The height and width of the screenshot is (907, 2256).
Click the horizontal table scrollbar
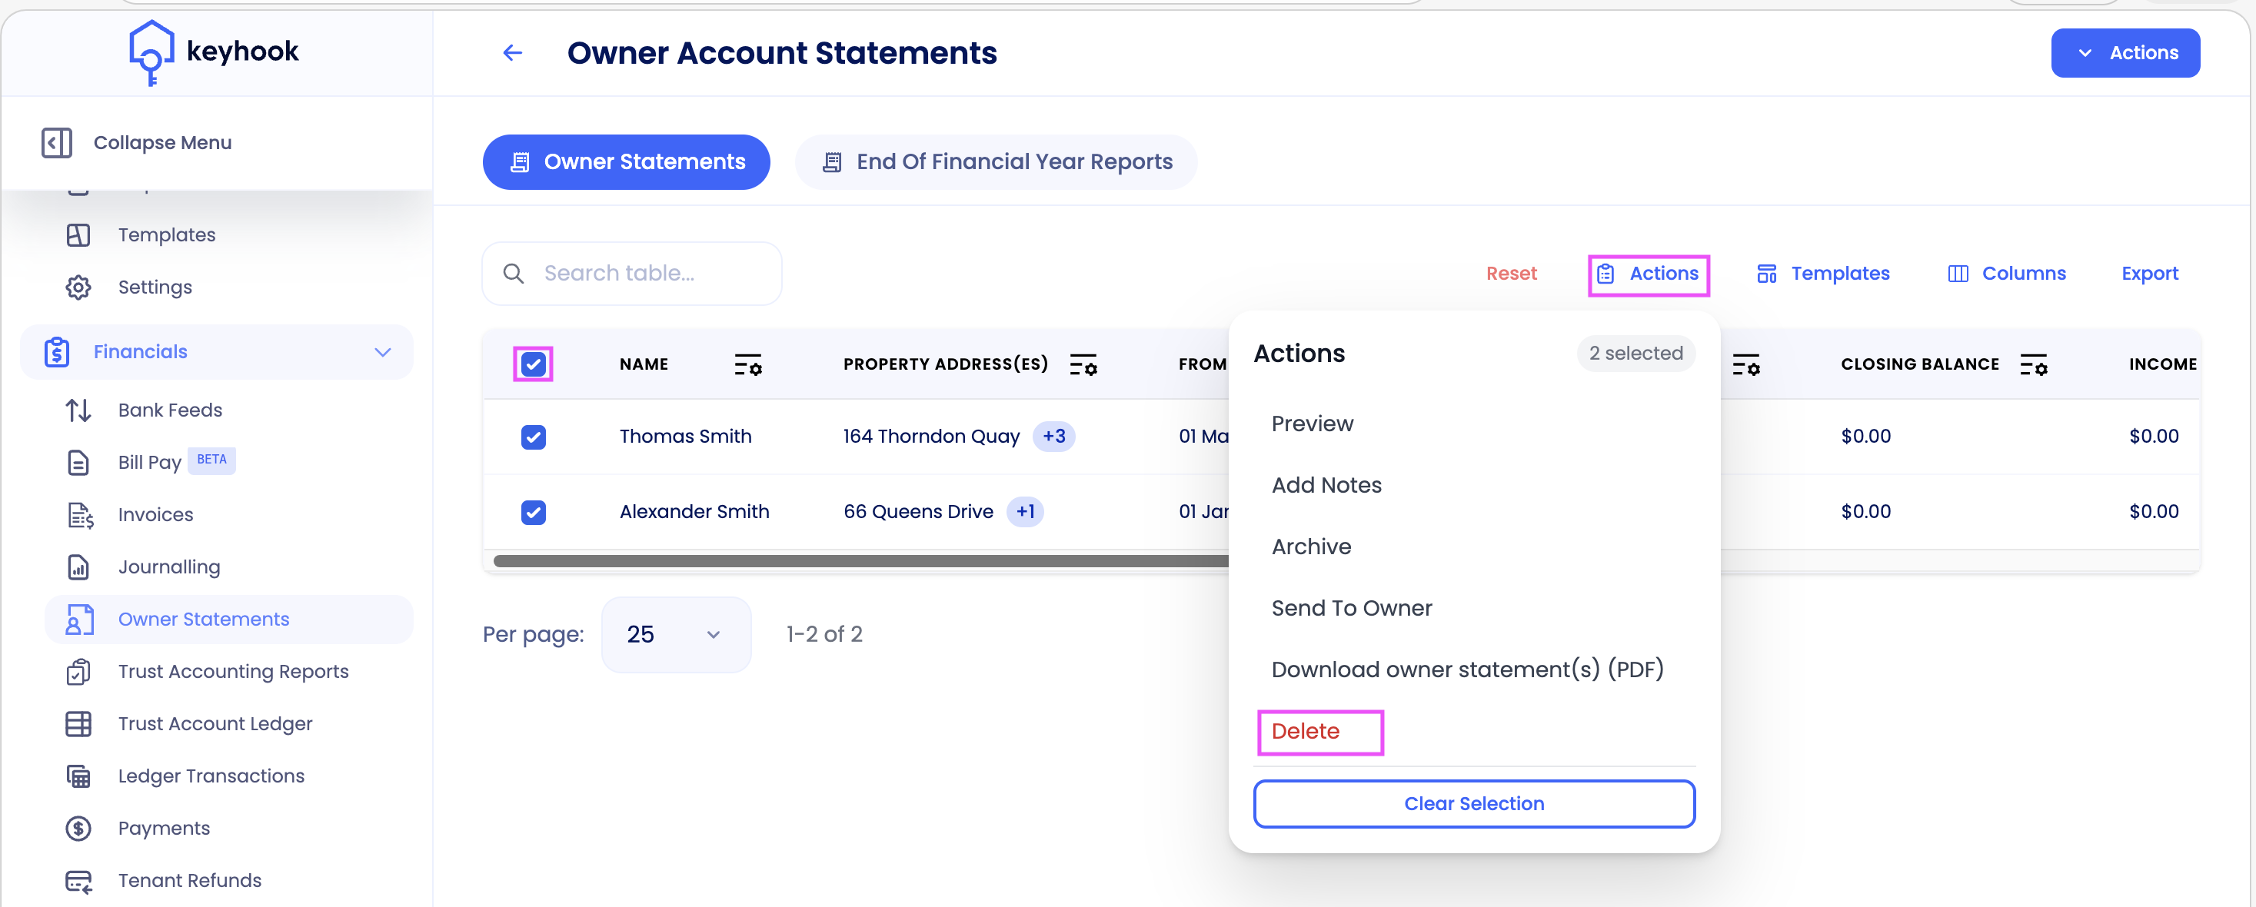pos(861,561)
